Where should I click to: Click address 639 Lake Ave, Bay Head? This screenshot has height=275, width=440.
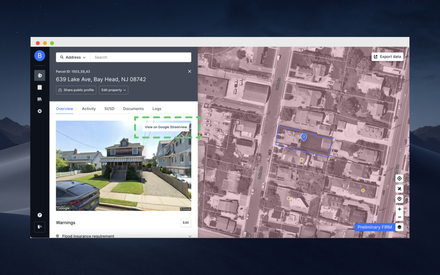coord(101,79)
